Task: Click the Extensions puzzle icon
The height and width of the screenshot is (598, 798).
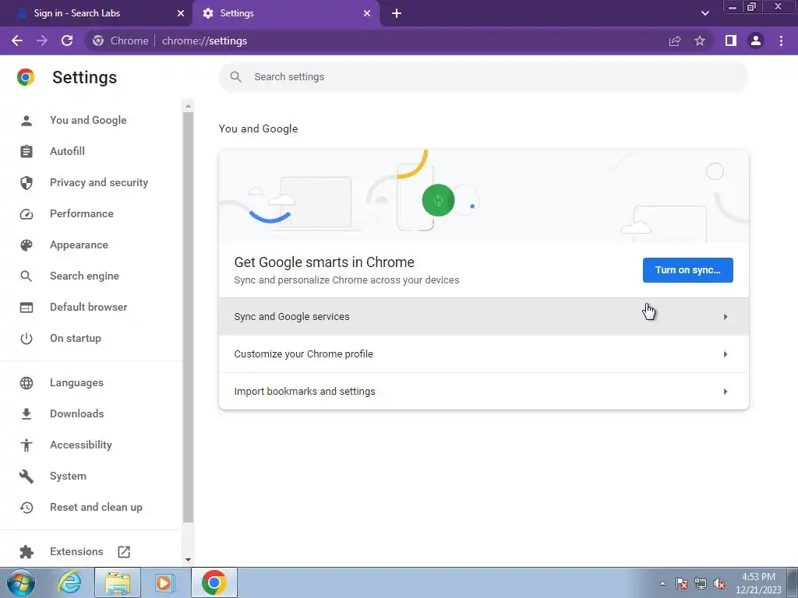Action: pos(26,552)
